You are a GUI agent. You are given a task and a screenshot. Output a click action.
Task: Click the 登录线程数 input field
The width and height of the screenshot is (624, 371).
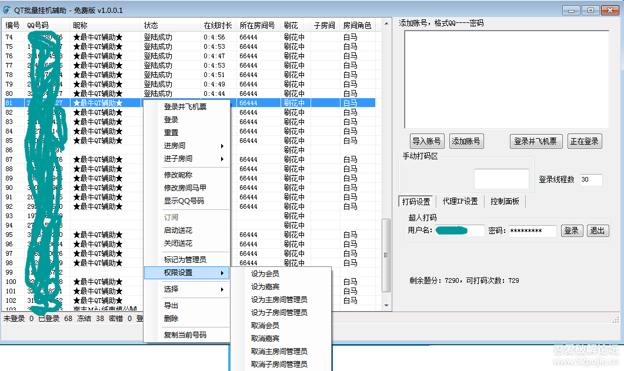[591, 180]
